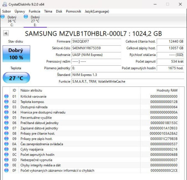Click RAW value 000000103A28A2
This screenshot has height=180, width=187.
coord(164,133)
